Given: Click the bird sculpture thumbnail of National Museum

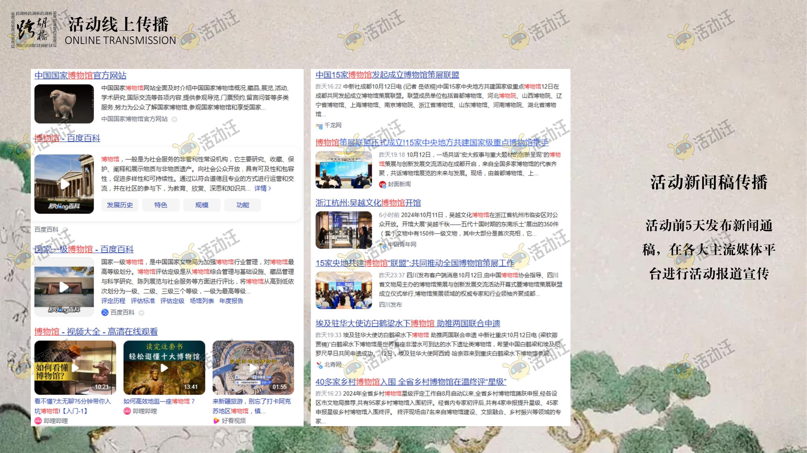Looking at the screenshot, I should click(x=64, y=104).
